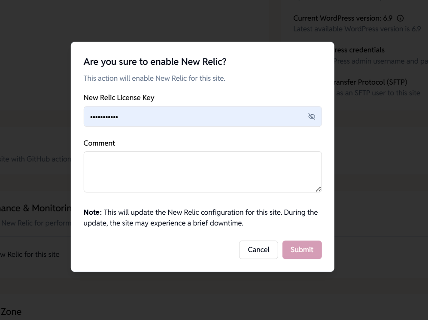The image size is (428, 320).
Task: Select the Zone section heading
Action: point(11,311)
